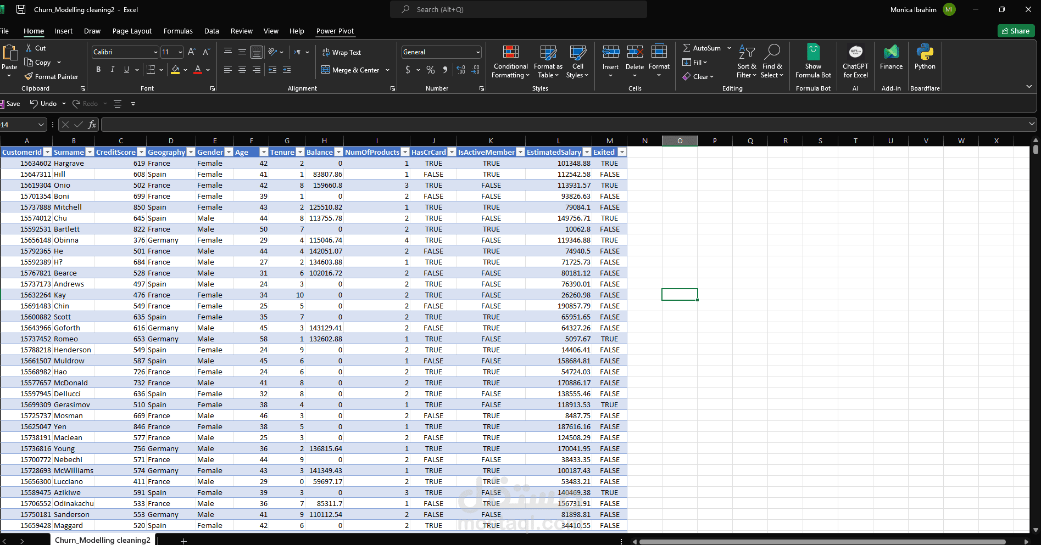1041x545 pixels.
Task: Apply the red font color
Action: 198,70
